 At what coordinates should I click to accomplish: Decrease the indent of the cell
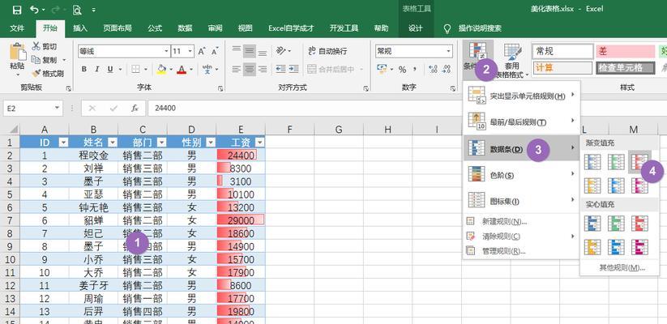pos(280,69)
